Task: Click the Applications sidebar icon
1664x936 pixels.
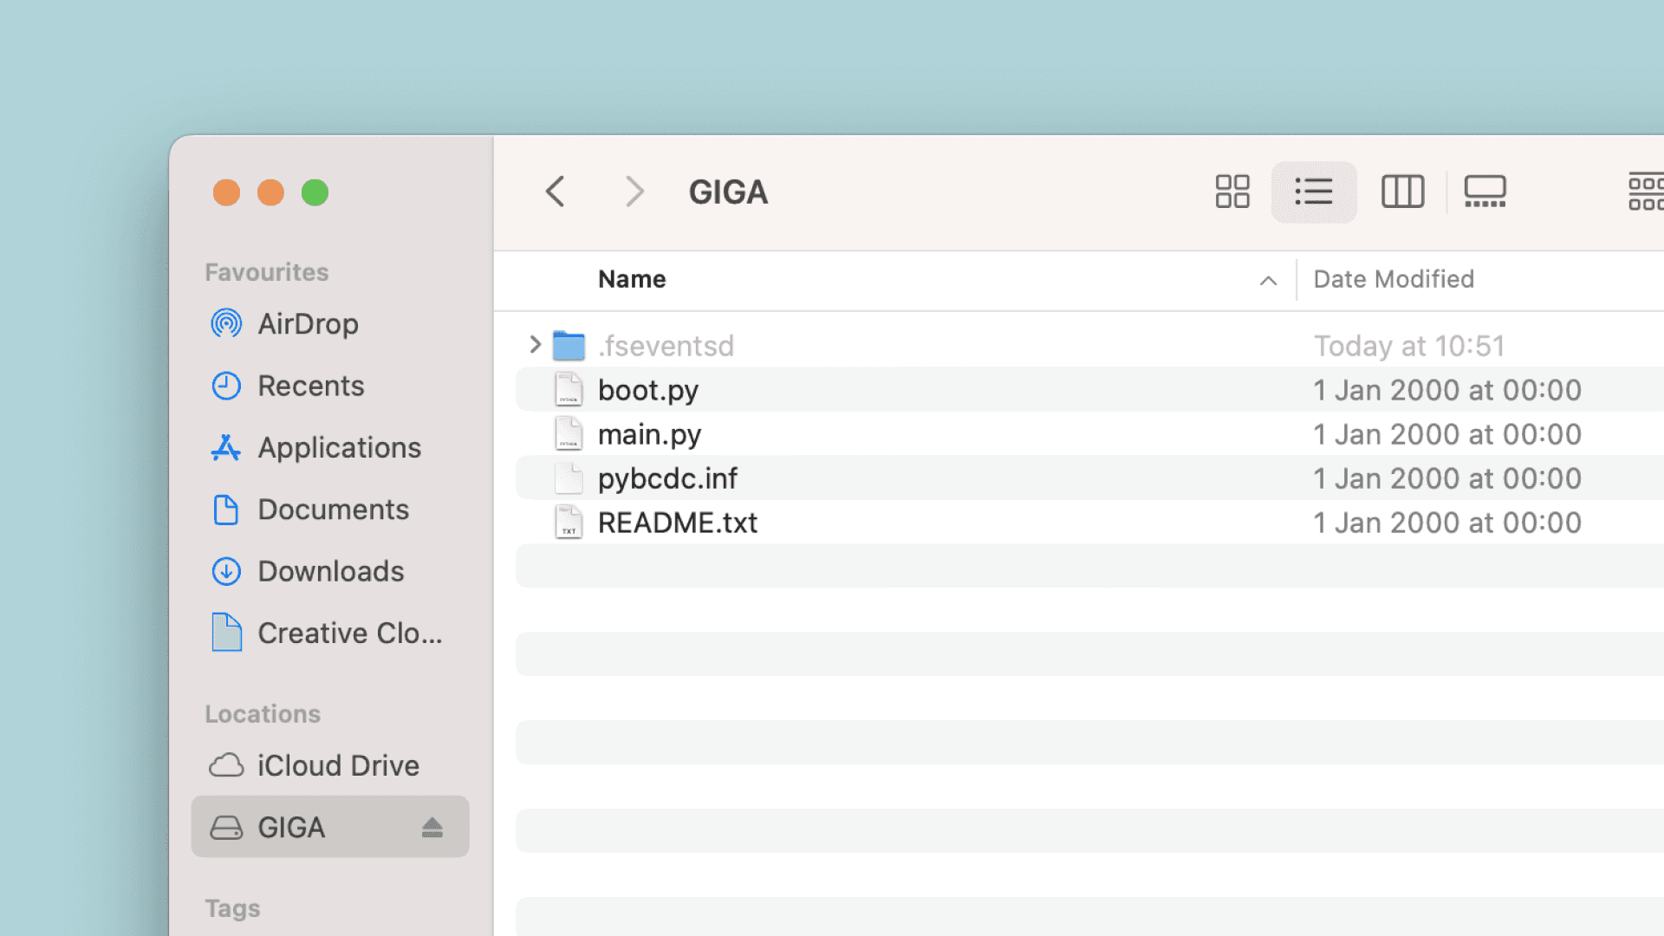Action: point(226,448)
